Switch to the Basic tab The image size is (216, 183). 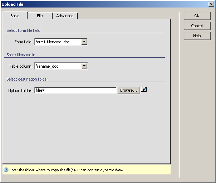(x=15, y=16)
